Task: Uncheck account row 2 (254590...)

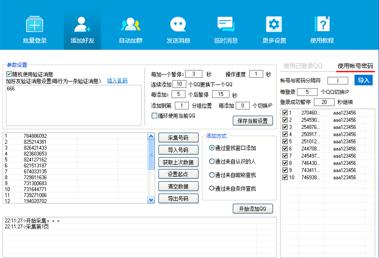Action: (285, 120)
